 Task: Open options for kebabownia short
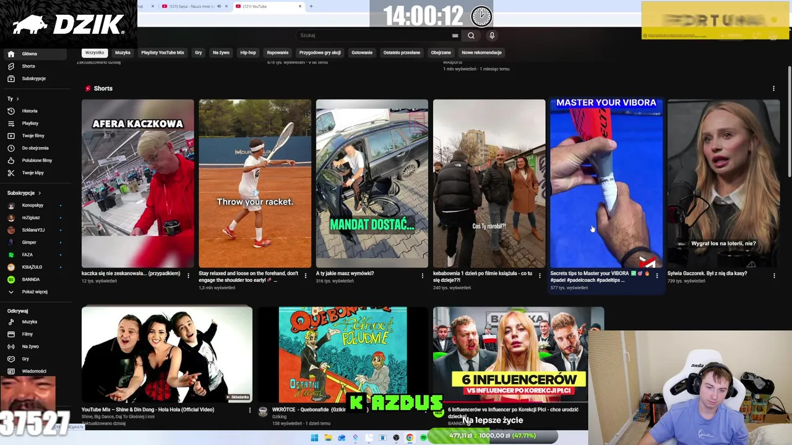[540, 276]
